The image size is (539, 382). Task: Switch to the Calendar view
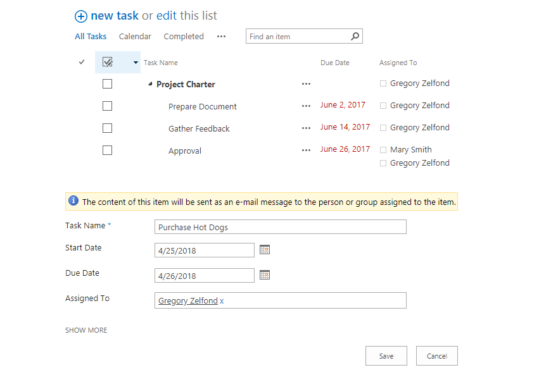tap(135, 37)
